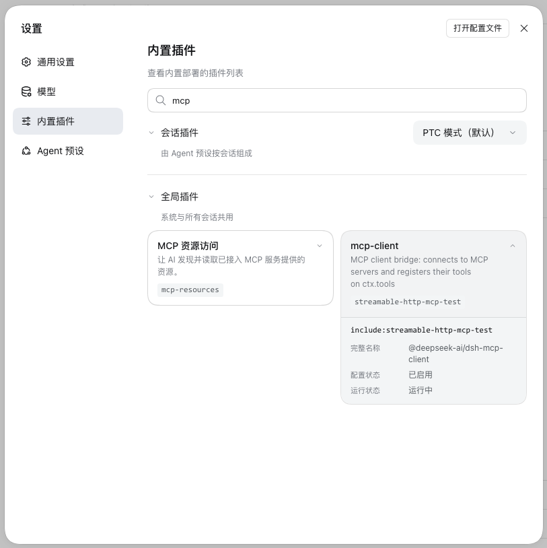This screenshot has height=548, width=547.
Task: Click the 会话插件 section heading
Action: pos(180,133)
